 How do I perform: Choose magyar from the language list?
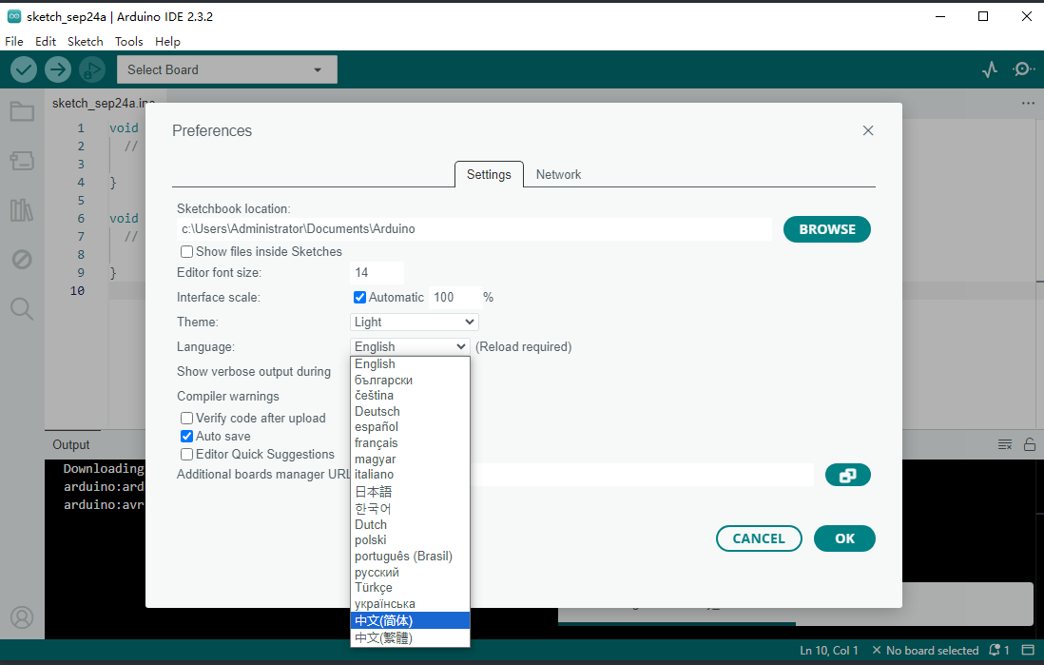pos(410,460)
